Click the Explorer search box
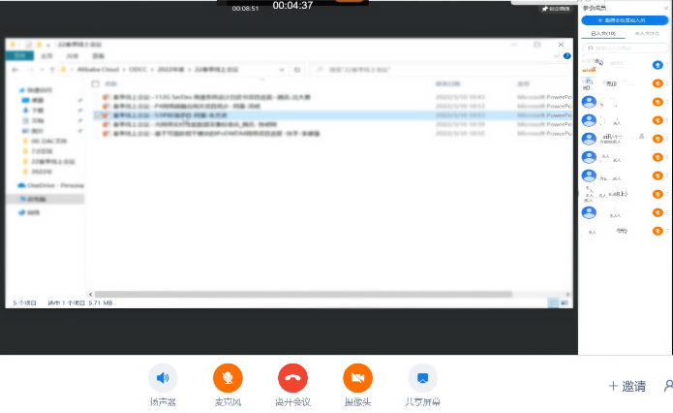The height and width of the screenshot is (413, 673). point(440,70)
